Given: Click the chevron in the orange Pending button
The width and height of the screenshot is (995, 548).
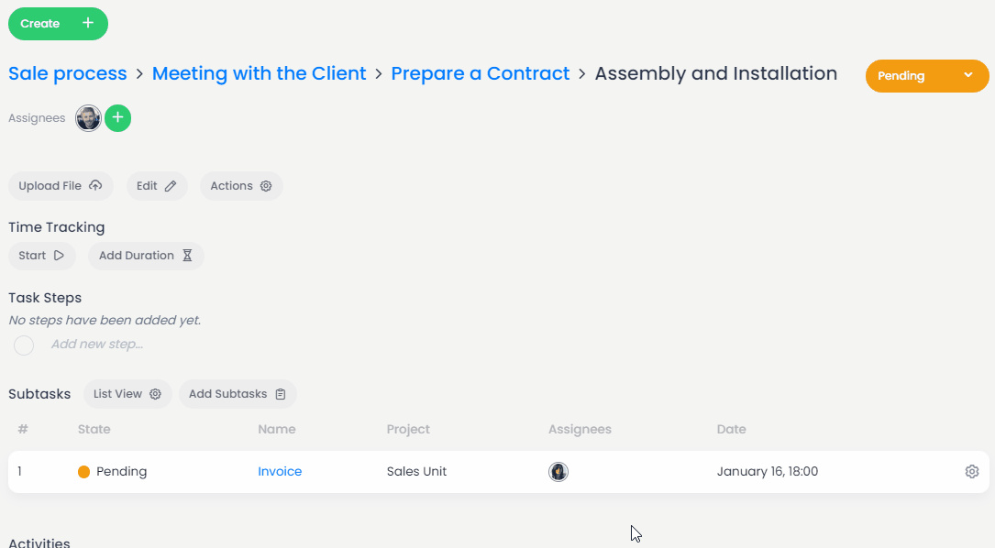Looking at the screenshot, I should 968,75.
